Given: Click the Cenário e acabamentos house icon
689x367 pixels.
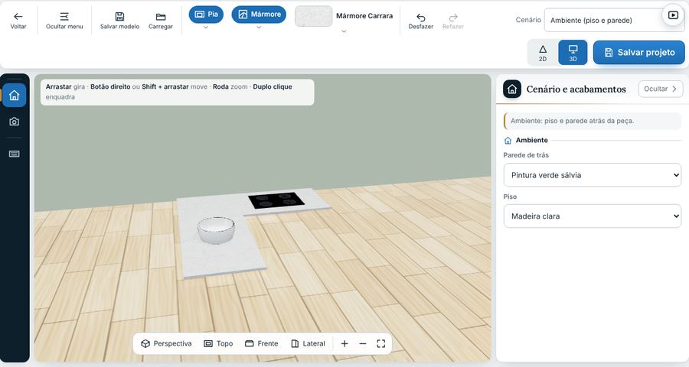Looking at the screenshot, I should tap(512, 89).
